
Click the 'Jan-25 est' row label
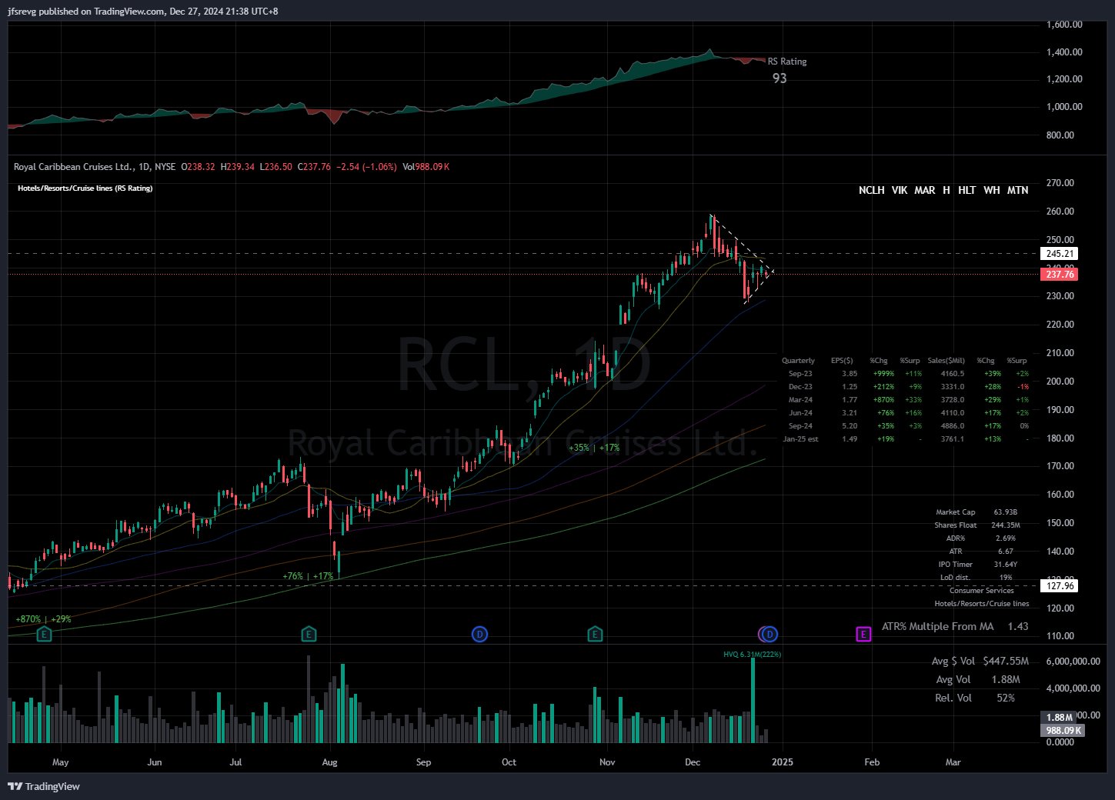[800, 439]
